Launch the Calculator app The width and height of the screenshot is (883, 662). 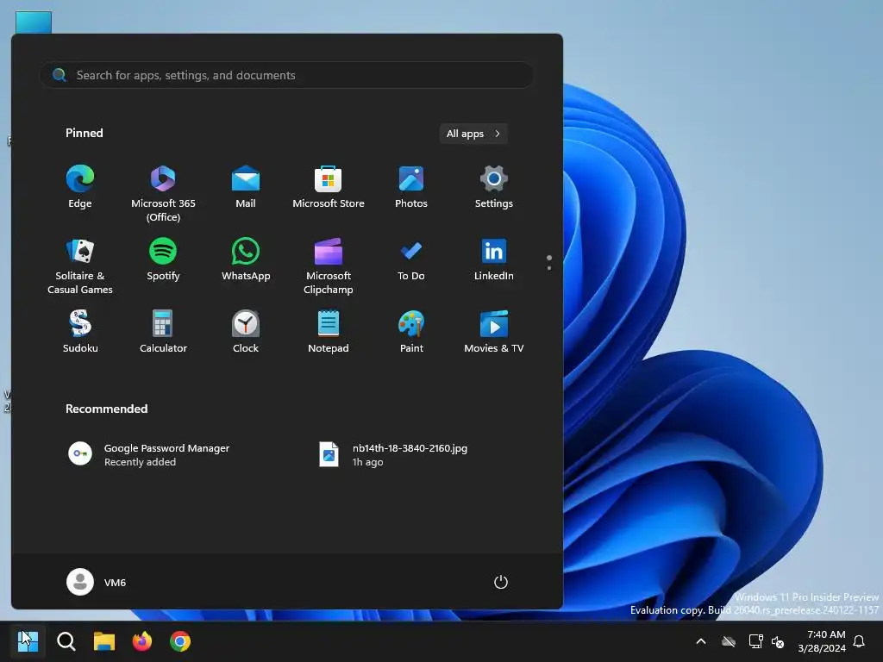point(163,332)
